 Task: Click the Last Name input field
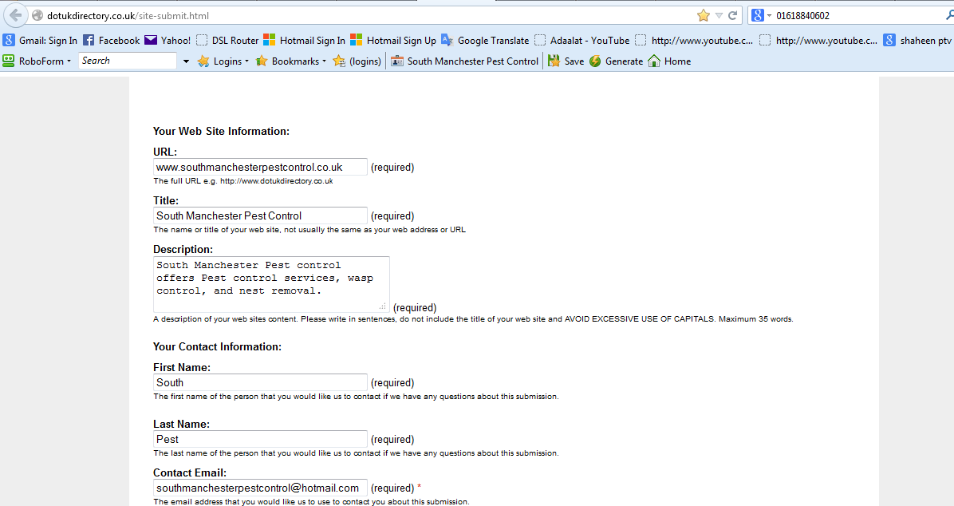point(260,439)
